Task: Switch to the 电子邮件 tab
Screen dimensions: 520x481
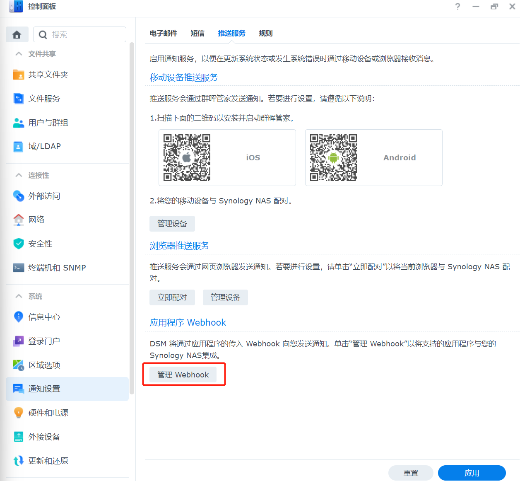Action: 164,33
